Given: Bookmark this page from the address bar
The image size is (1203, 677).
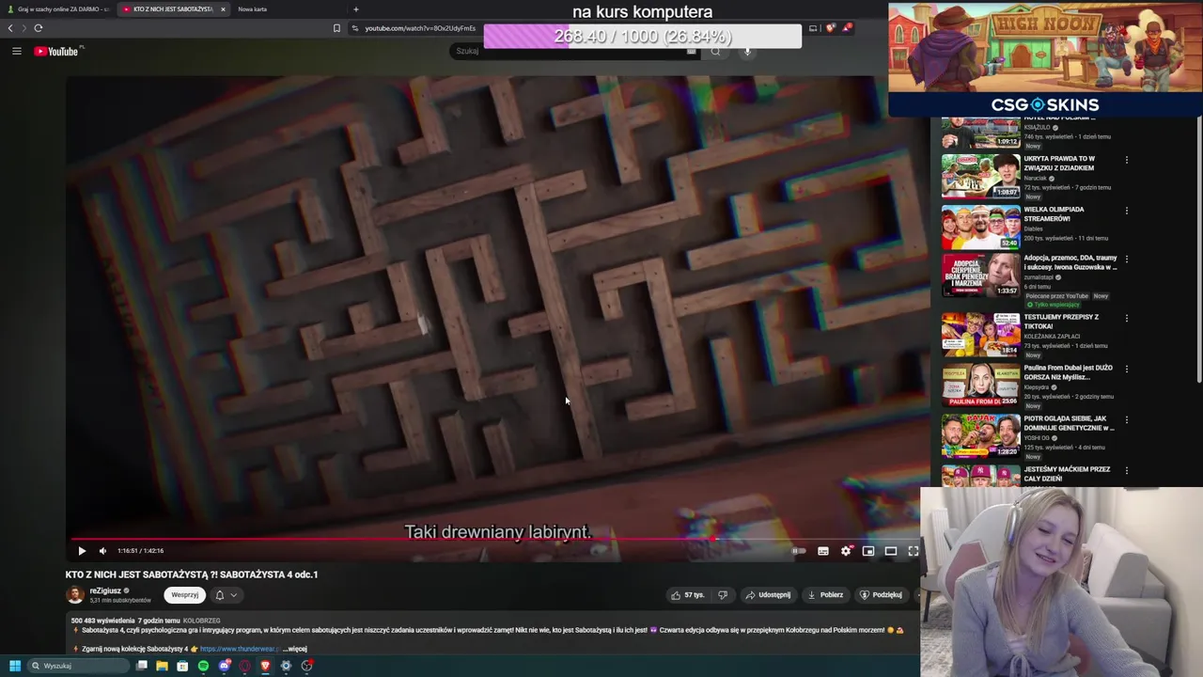Looking at the screenshot, I should tap(336, 28).
